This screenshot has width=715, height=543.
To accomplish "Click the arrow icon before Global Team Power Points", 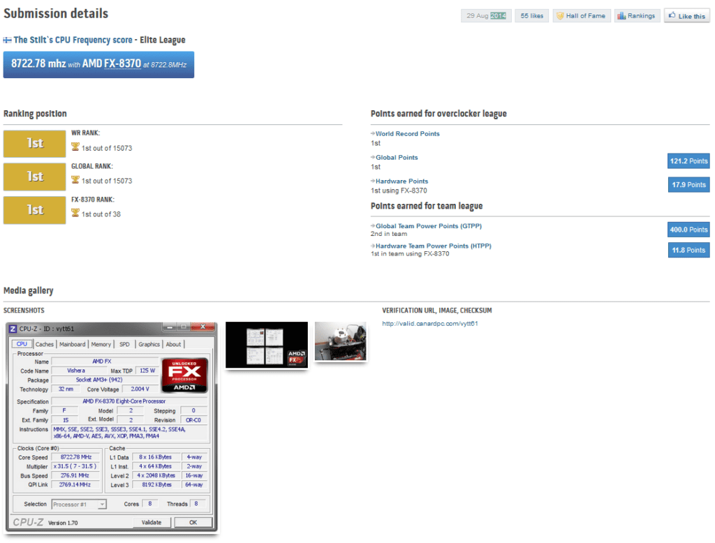I will click(373, 225).
